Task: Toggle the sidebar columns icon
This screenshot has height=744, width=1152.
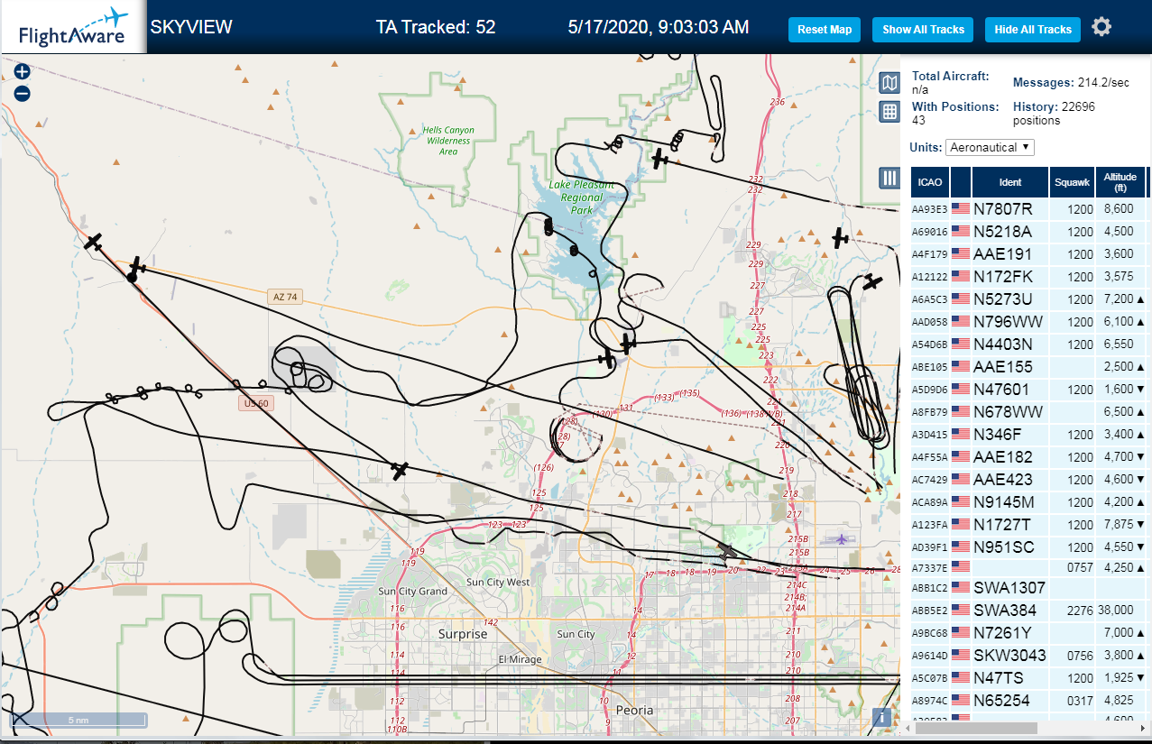Action: tap(889, 178)
